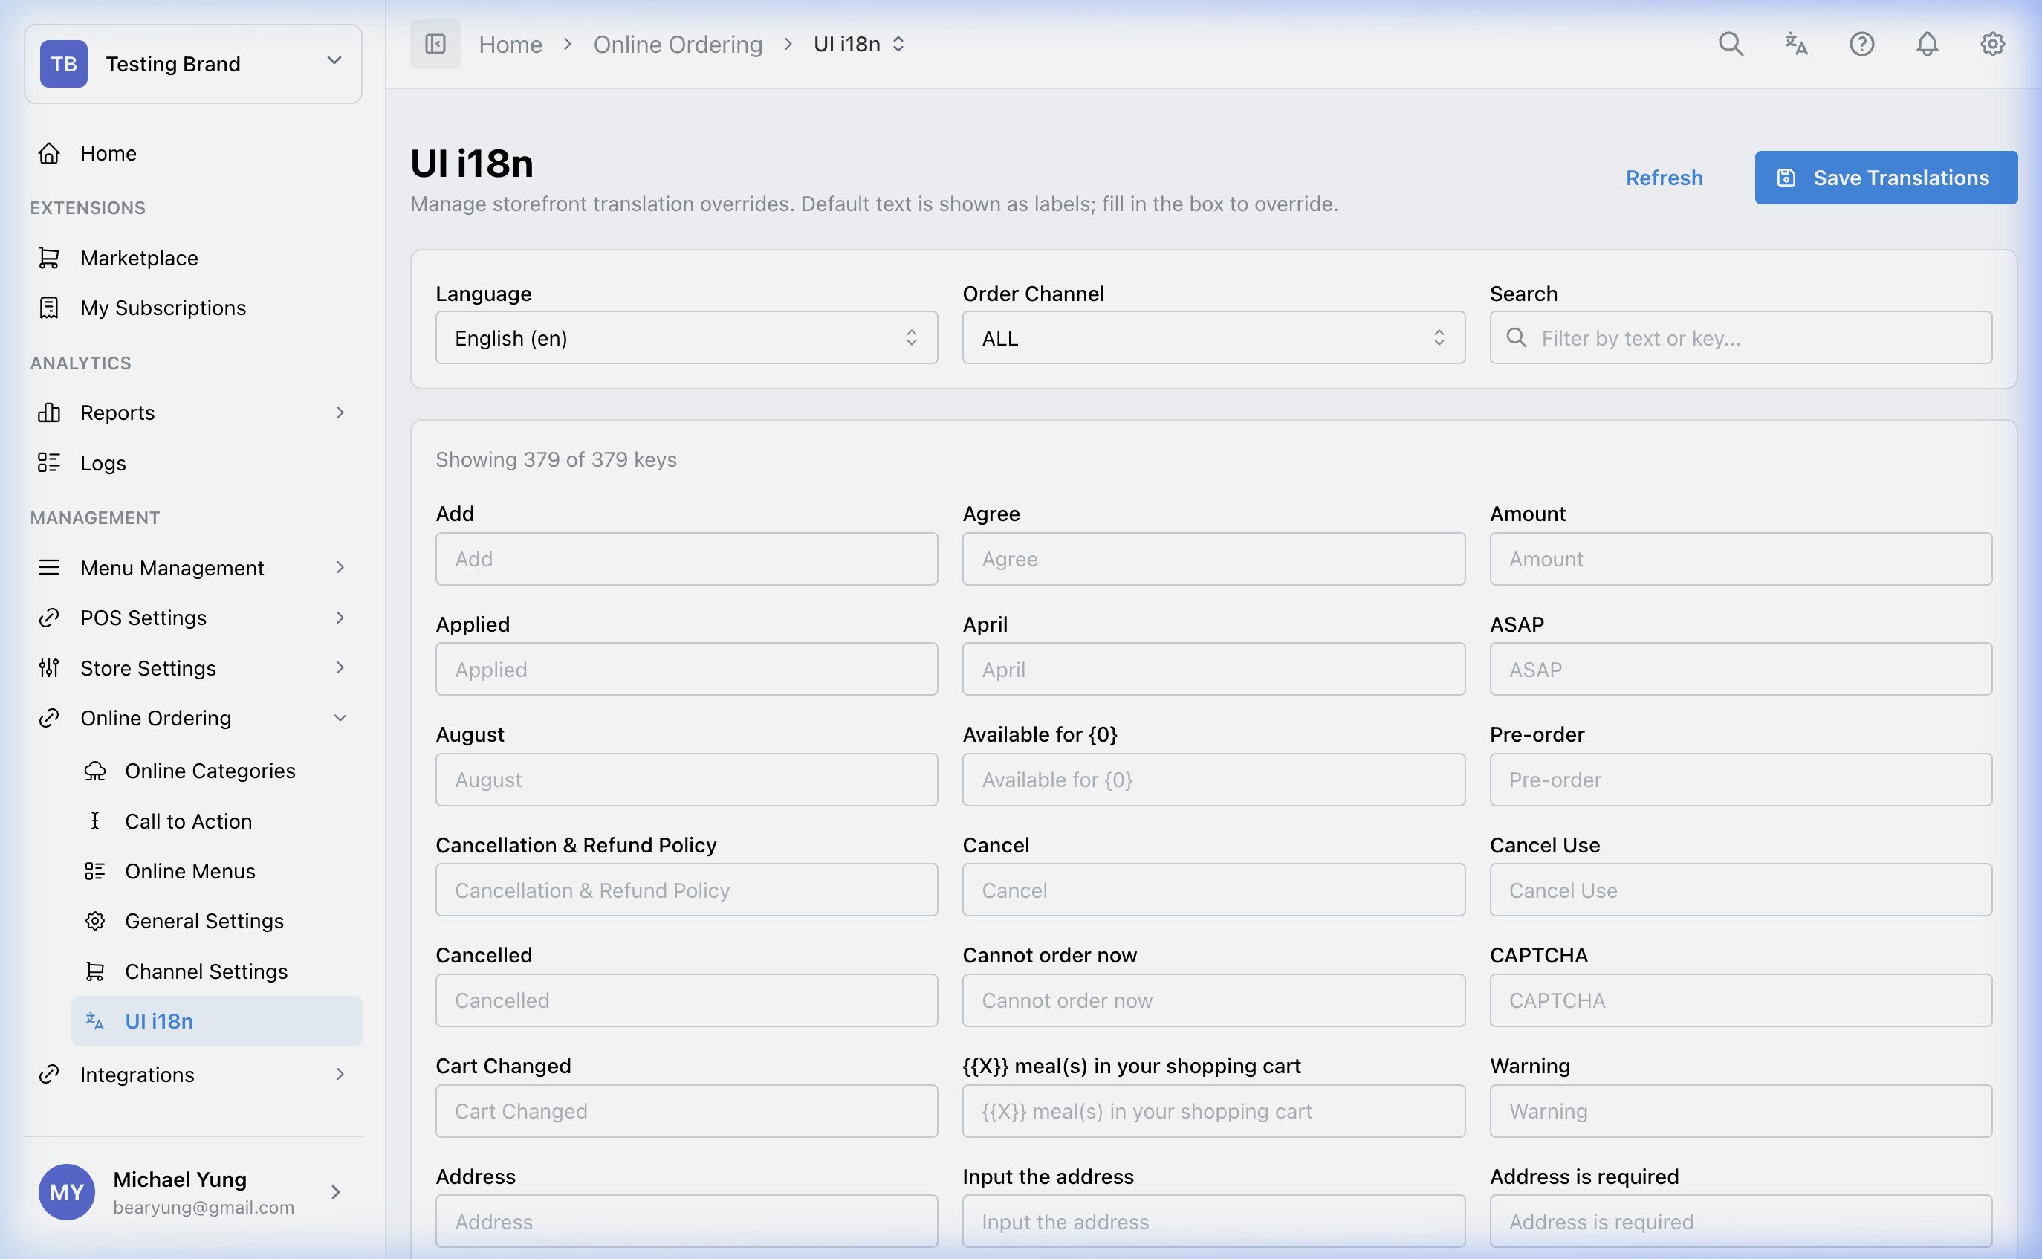
Task: Expand the Order Channel ALL dropdown
Action: click(1213, 337)
